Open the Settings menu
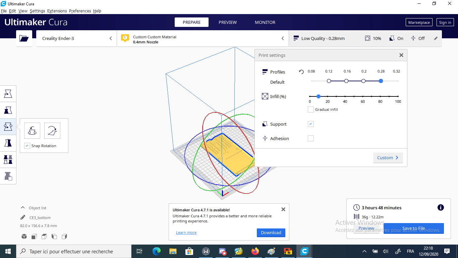Screen dimensions: 458x258 click(x=37, y=11)
